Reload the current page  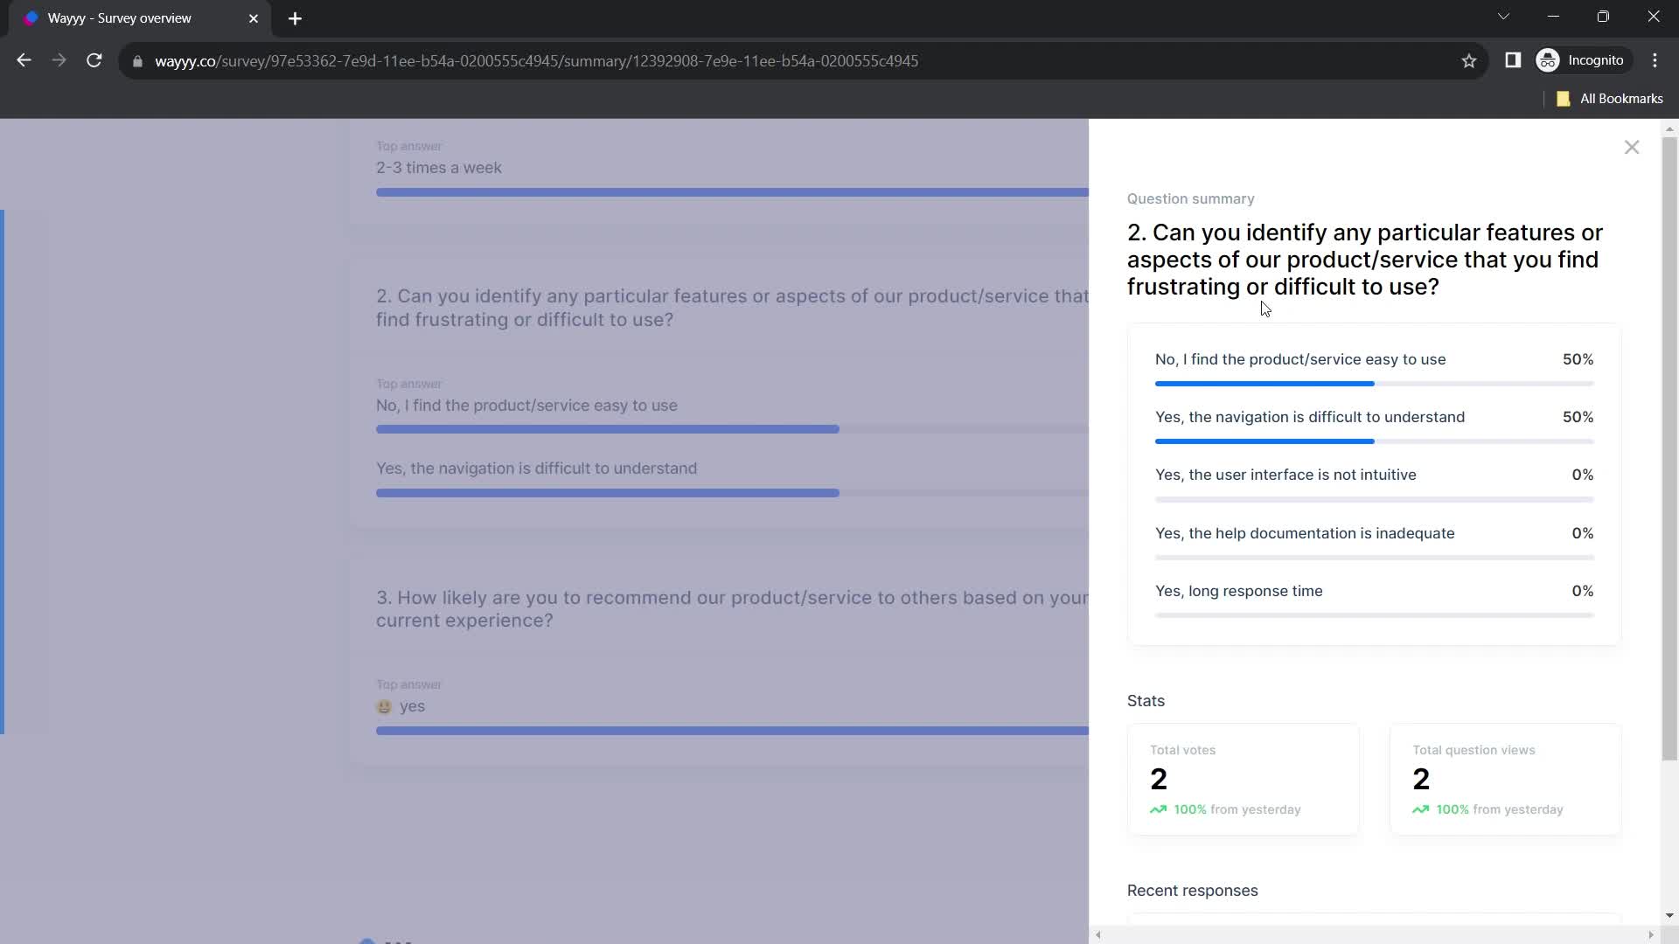pyautogui.click(x=94, y=60)
